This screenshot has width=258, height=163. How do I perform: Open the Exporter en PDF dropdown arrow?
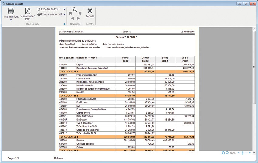click(x=64, y=9)
